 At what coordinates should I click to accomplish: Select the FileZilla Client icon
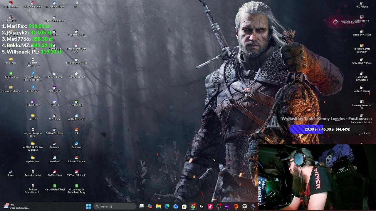(55, 173)
